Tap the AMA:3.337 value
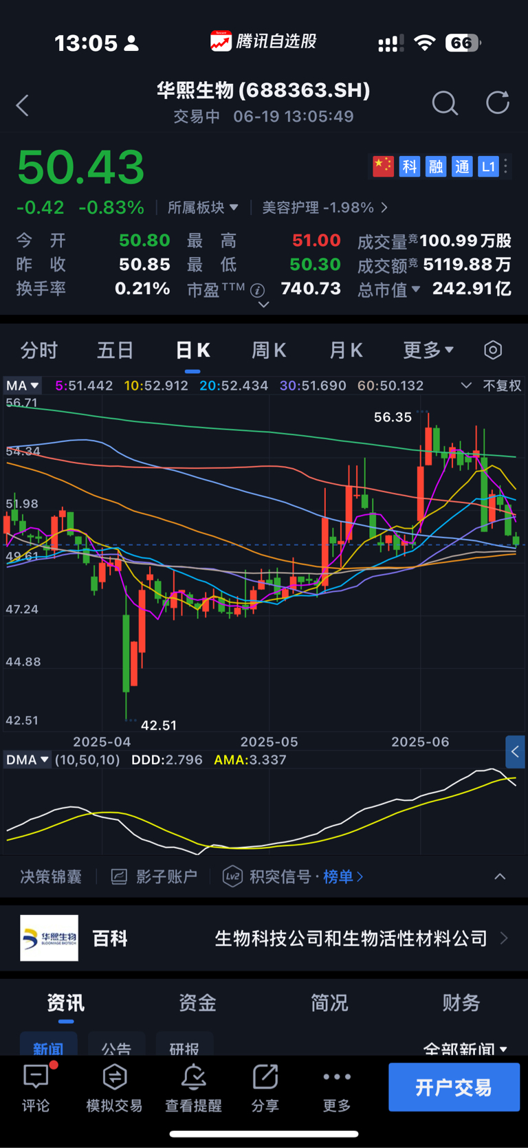 250,760
